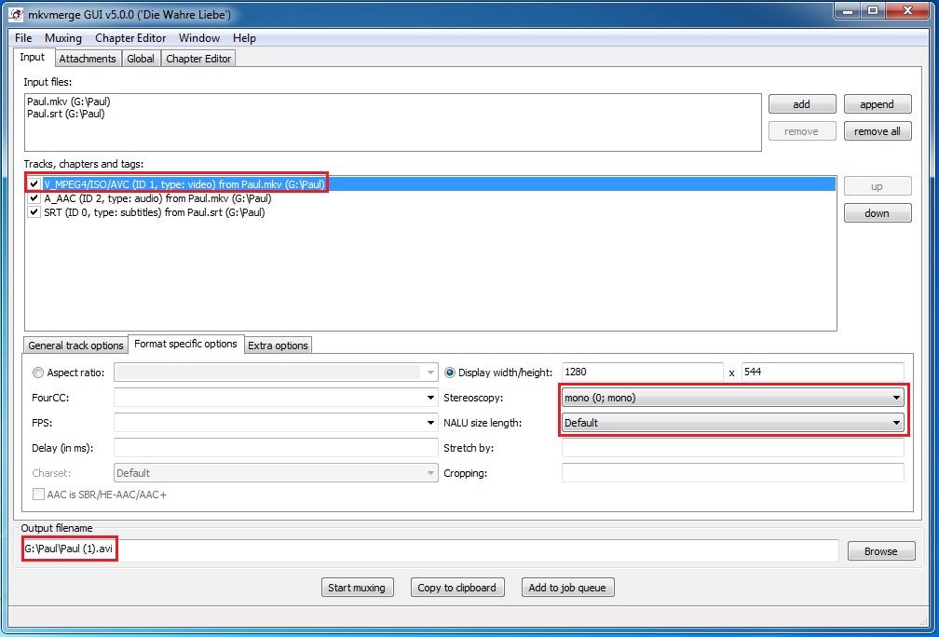This screenshot has height=637, width=939.
Task: Select Format specific options tab
Action: 185,345
